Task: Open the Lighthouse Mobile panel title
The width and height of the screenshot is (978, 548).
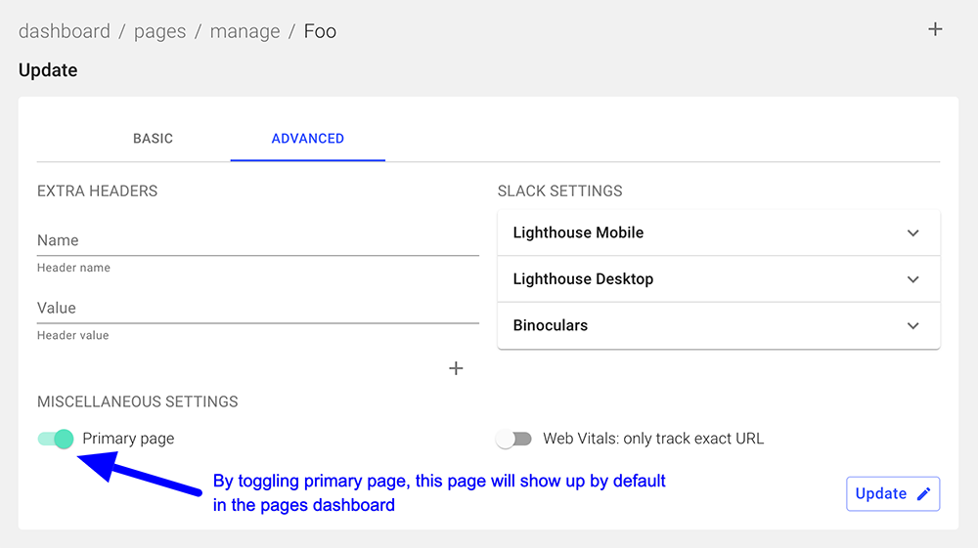Action: 578,232
